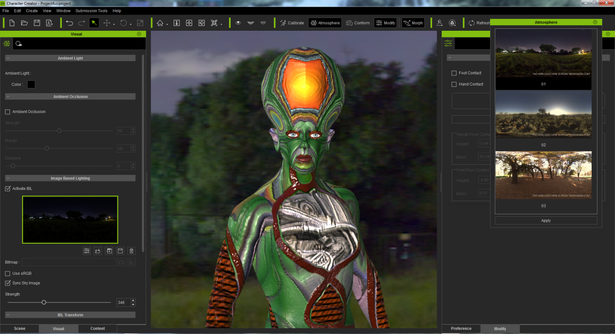This screenshot has width=615, height=334.
Task: Open the Window menu
Action: click(63, 11)
